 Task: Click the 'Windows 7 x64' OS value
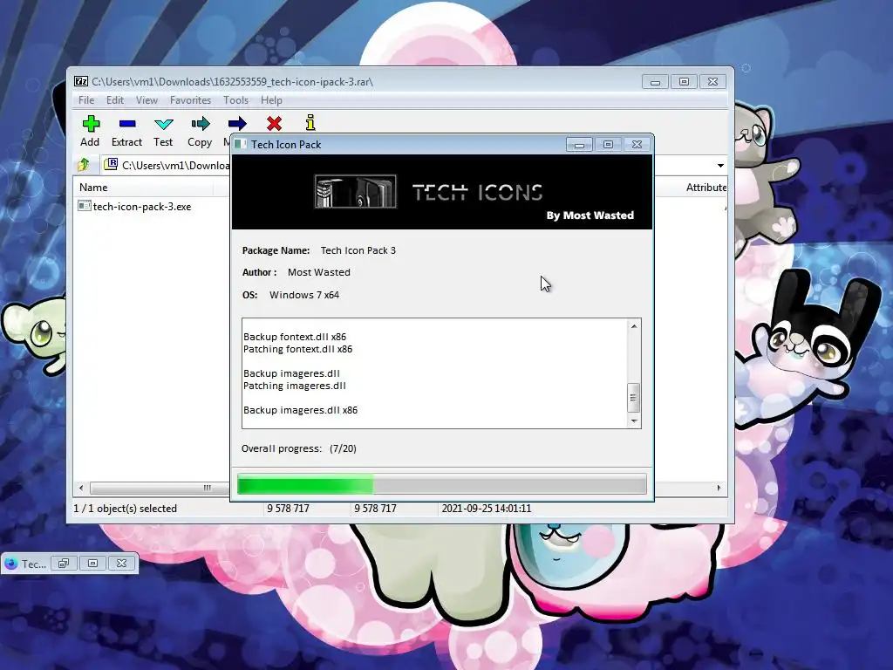(304, 295)
